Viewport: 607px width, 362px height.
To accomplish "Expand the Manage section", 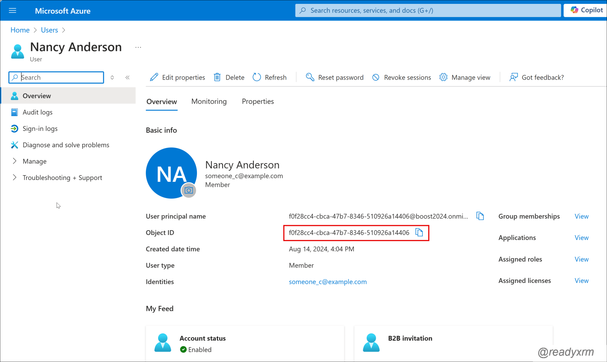I will tap(35, 161).
